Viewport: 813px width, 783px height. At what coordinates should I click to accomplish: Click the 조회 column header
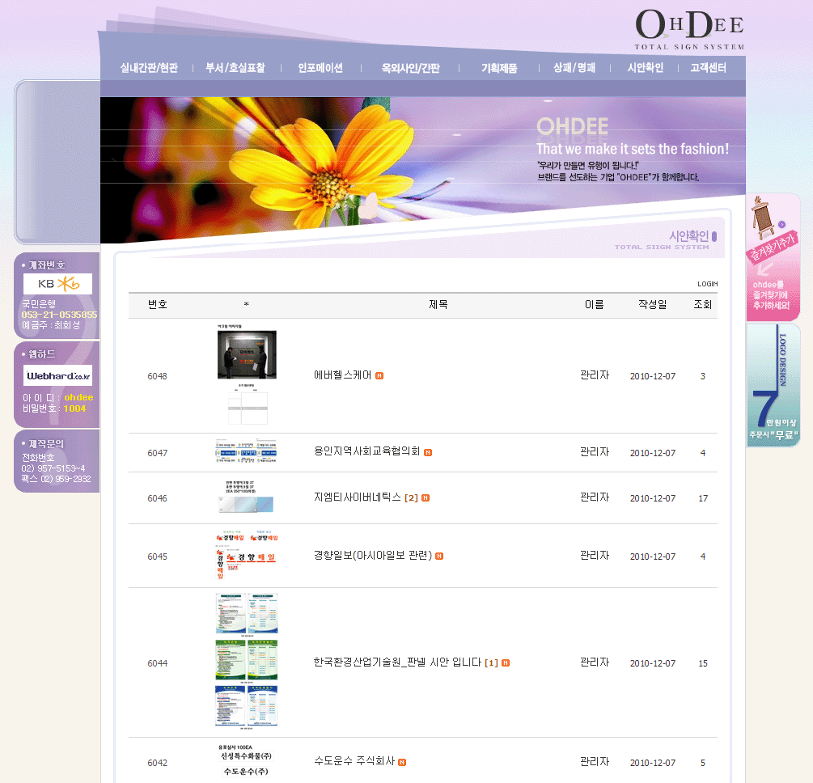702,304
